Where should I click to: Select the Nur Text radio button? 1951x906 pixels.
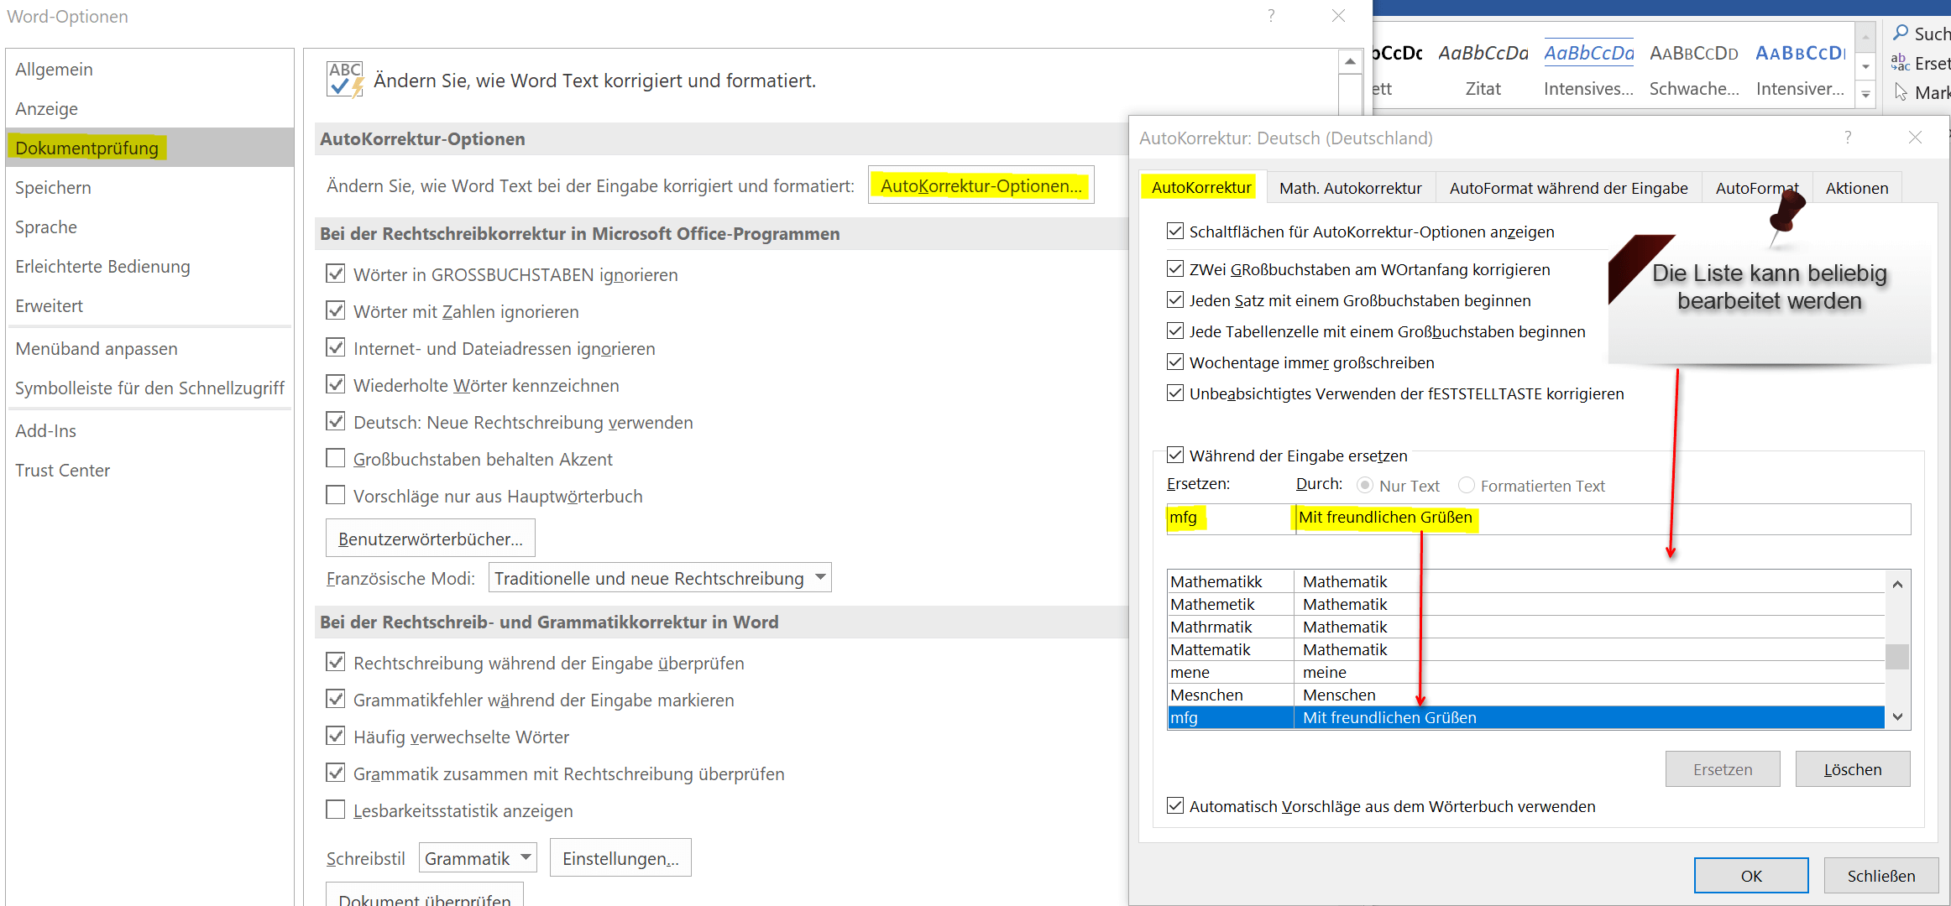point(1365,485)
